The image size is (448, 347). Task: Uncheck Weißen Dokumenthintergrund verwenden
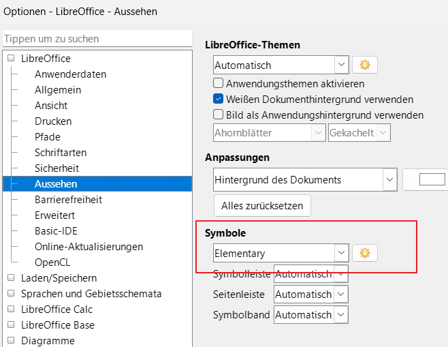click(x=219, y=99)
